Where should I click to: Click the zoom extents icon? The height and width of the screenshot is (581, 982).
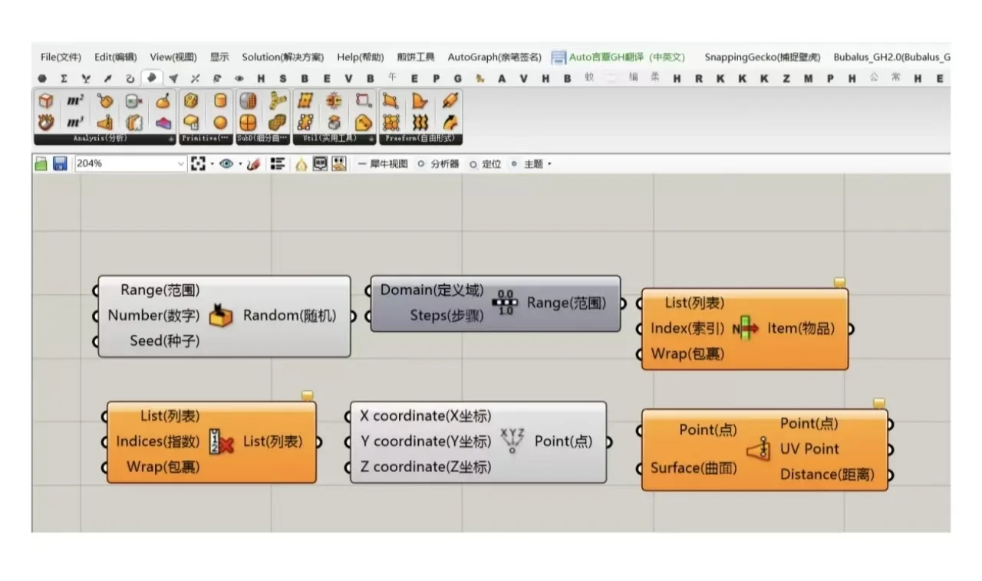(198, 164)
